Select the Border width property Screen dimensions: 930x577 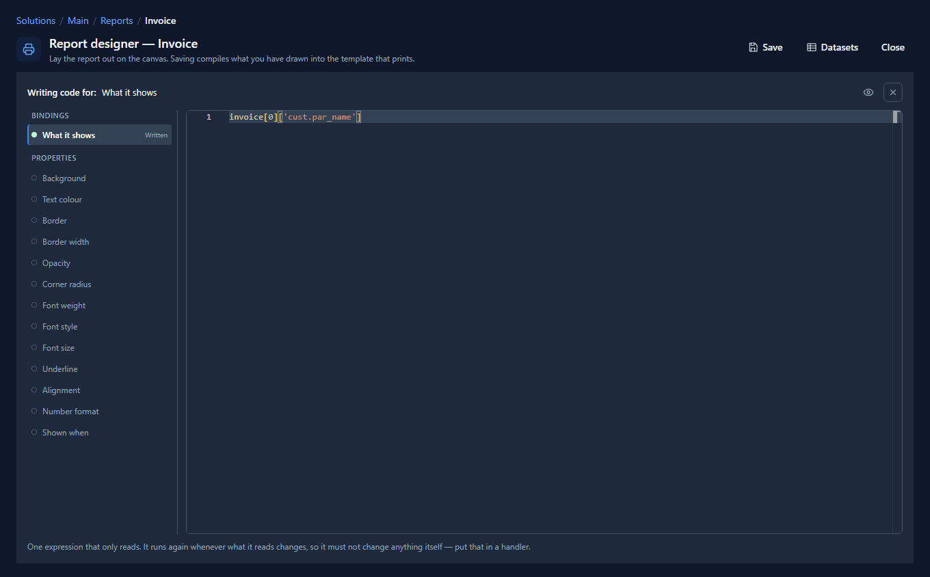pos(99,241)
